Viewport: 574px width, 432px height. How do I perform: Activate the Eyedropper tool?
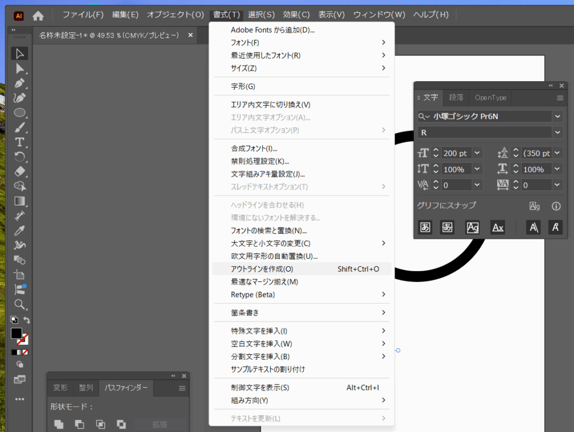(x=20, y=230)
